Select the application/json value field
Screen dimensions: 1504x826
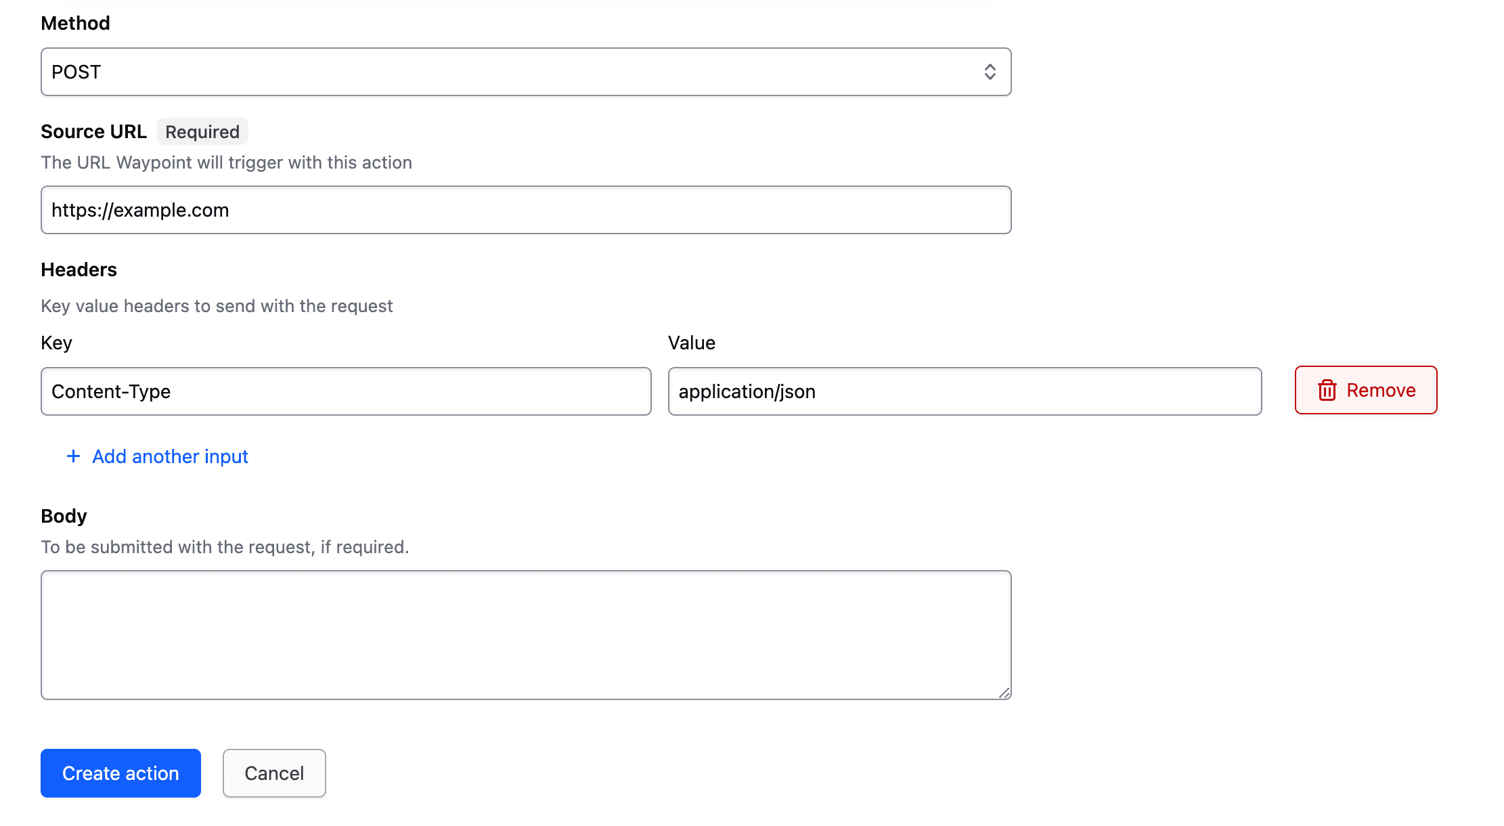[964, 391]
